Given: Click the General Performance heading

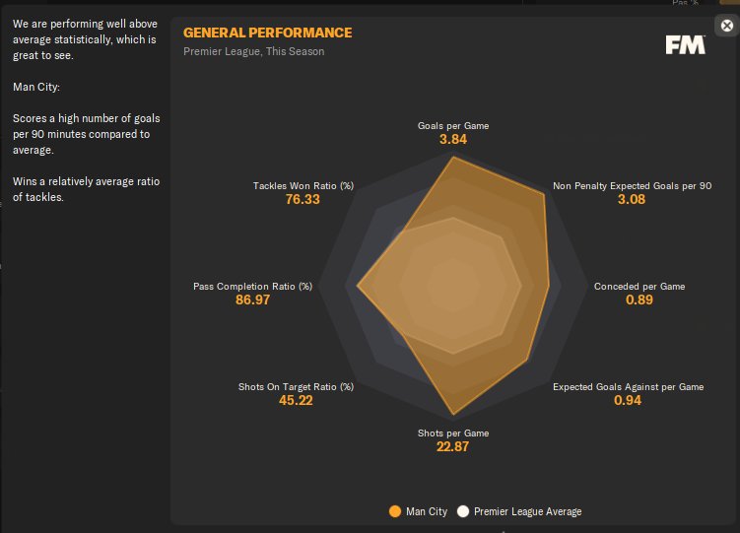Looking at the screenshot, I should [267, 33].
